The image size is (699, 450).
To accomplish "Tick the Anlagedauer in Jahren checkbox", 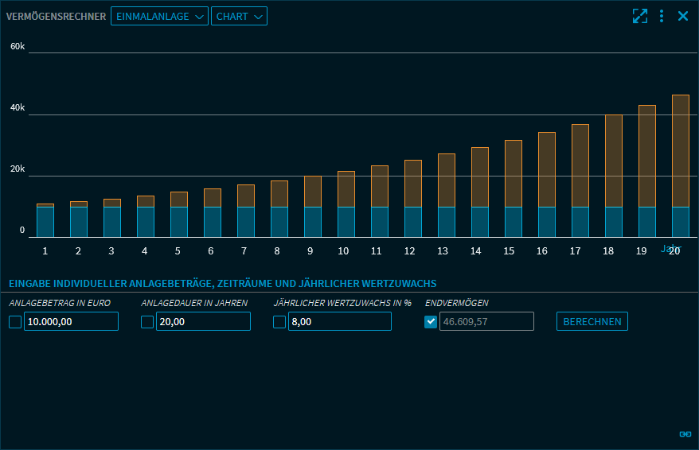I will pyautogui.click(x=147, y=322).
